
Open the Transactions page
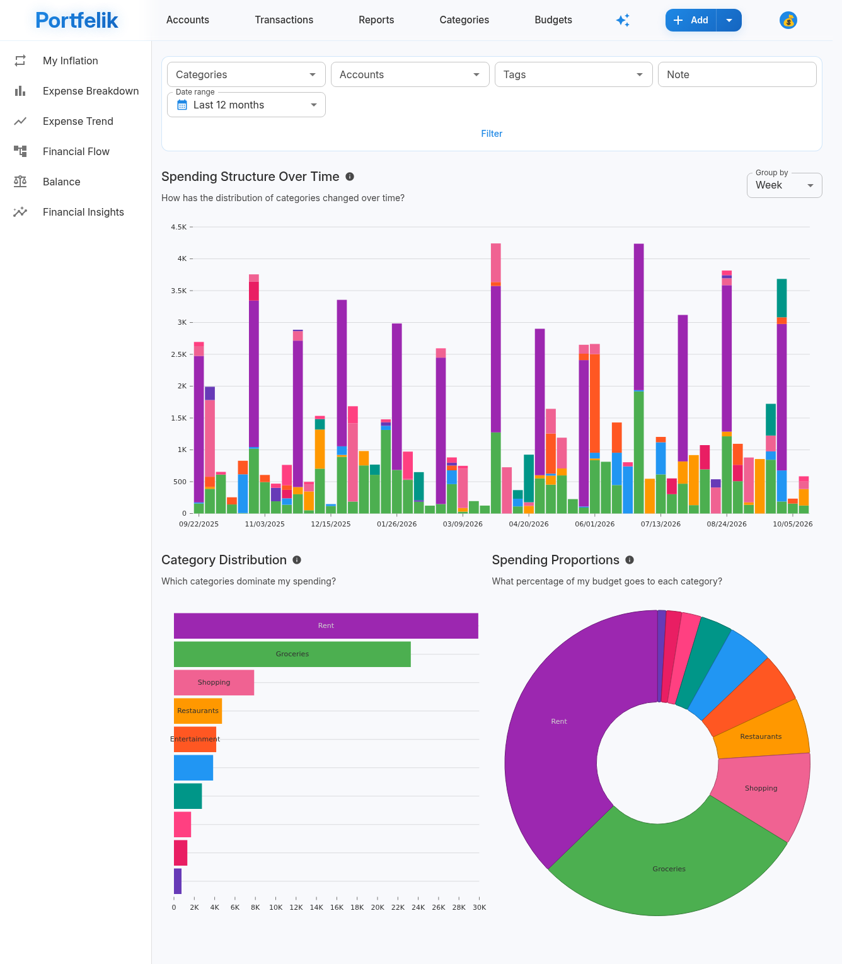tap(284, 20)
